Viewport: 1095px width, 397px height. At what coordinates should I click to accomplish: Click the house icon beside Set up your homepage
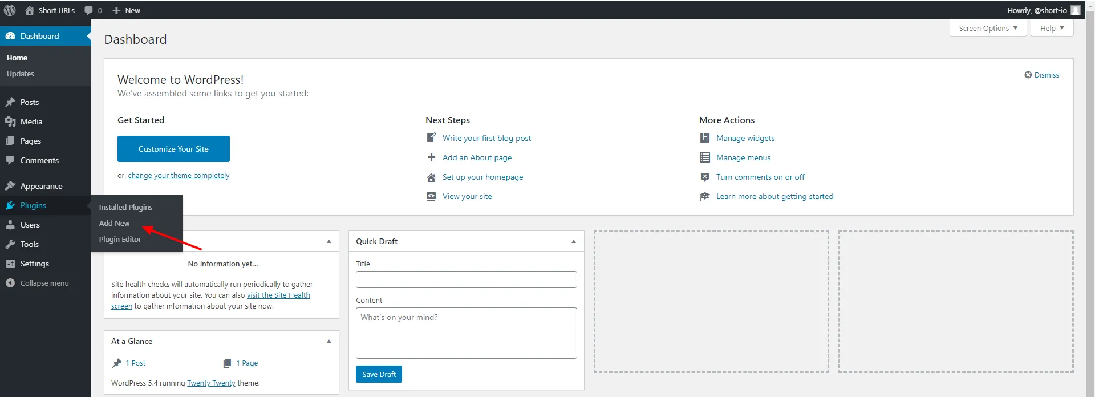pos(432,177)
